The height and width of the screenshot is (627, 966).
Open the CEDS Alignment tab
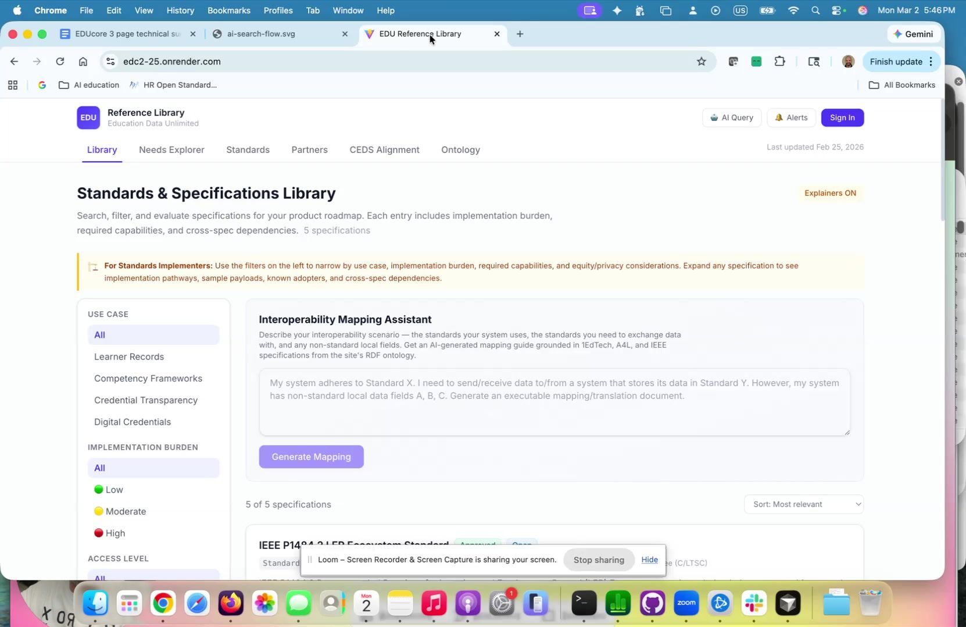[384, 149]
